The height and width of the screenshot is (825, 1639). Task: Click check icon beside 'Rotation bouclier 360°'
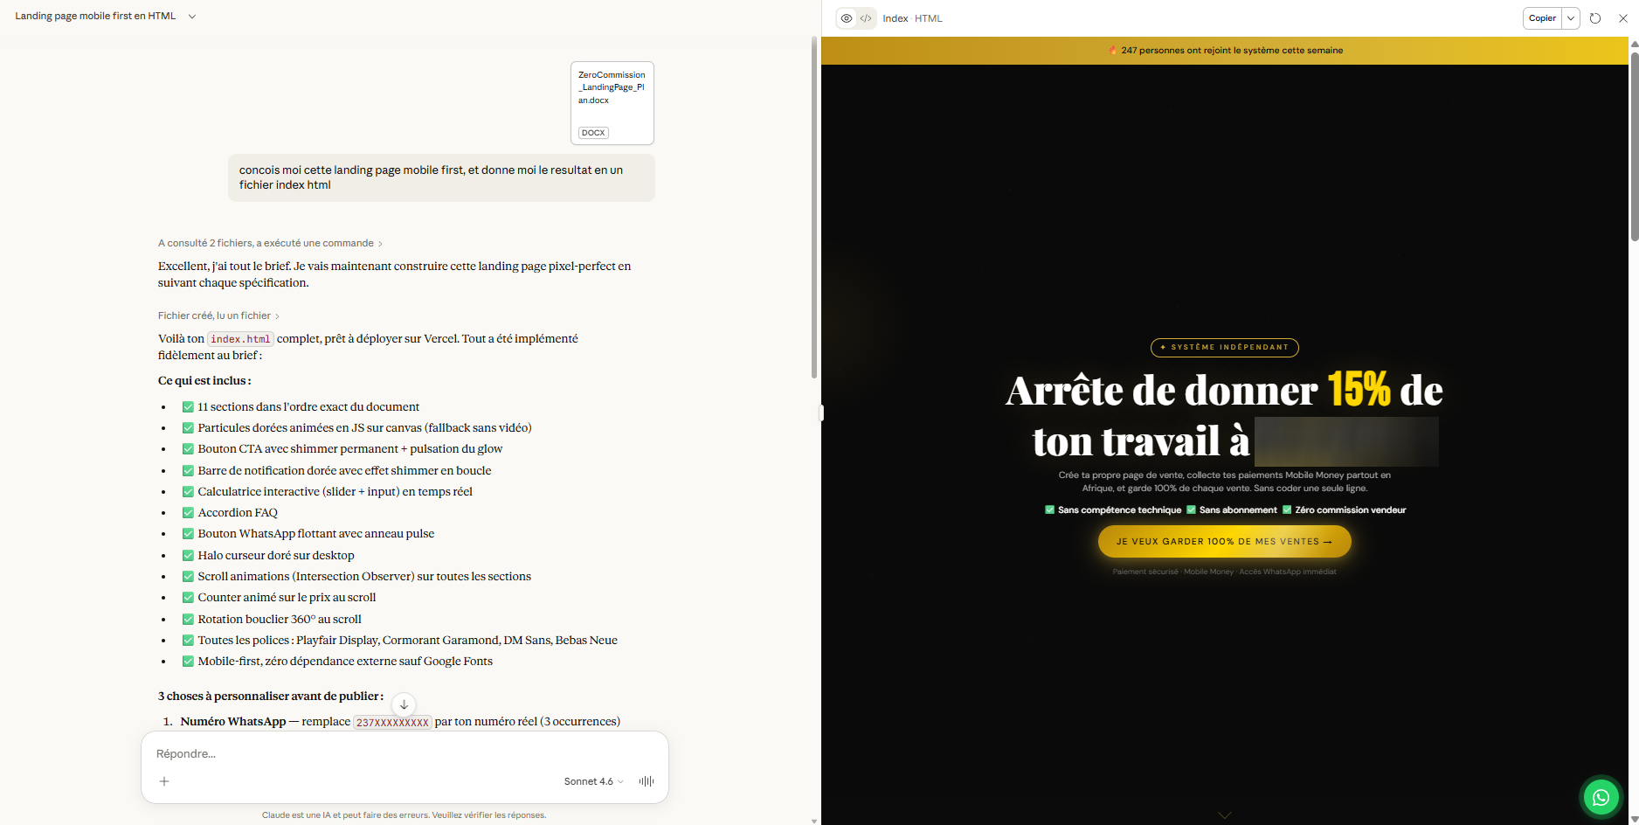(x=188, y=619)
